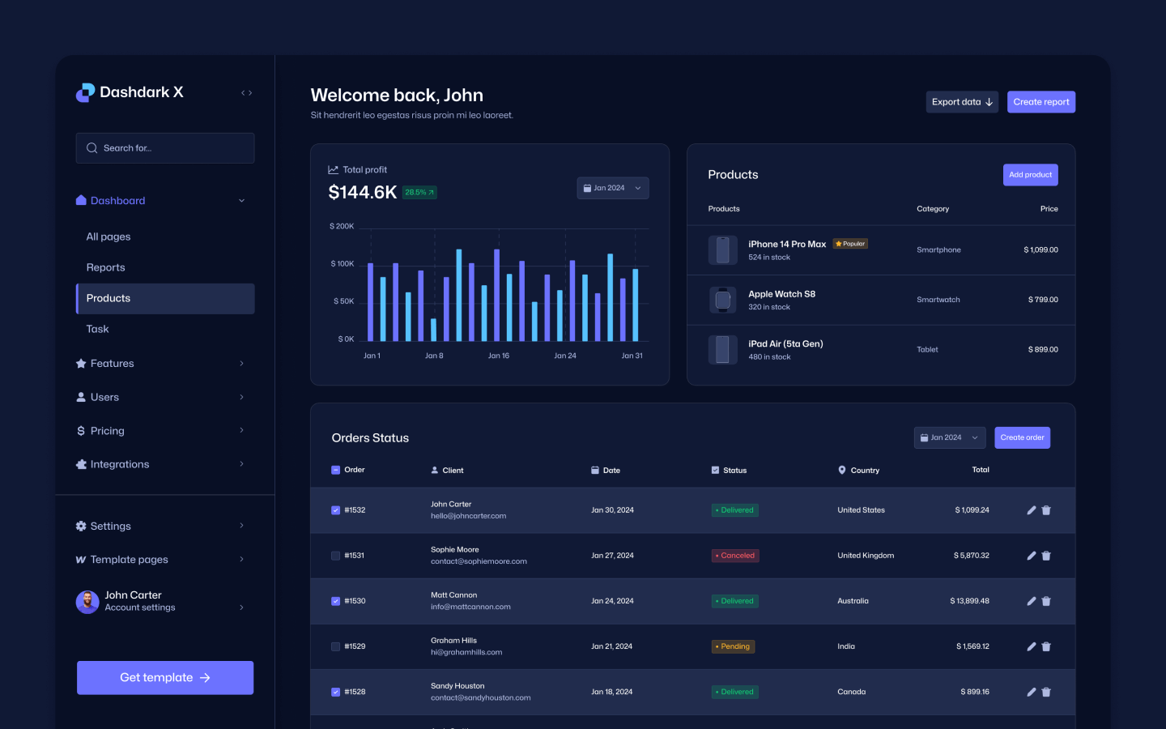Viewport: 1166px width, 729px height.
Task: Select the Task menu item
Action: click(x=97, y=329)
